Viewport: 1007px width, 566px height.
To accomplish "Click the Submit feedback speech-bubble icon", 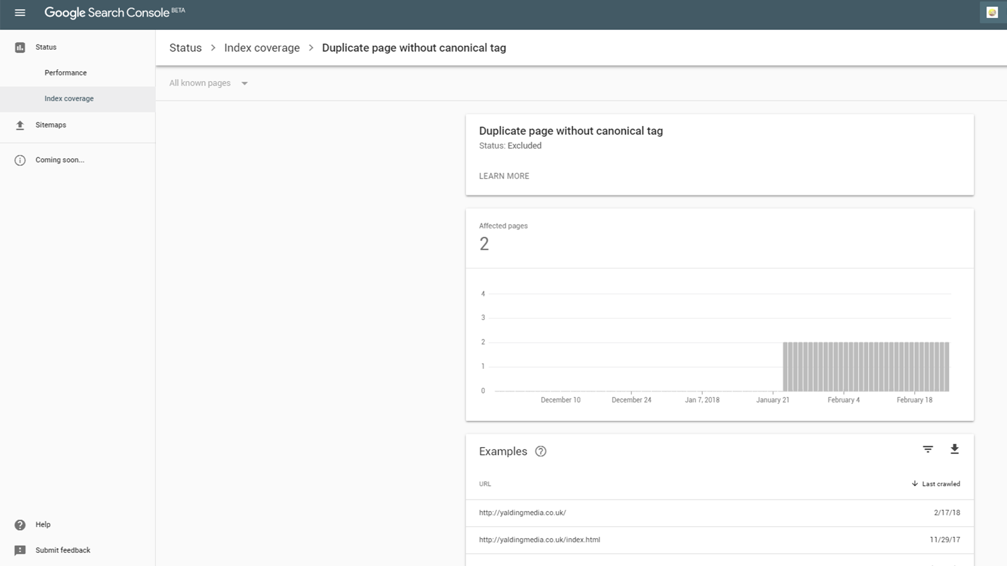I will point(20,550).
